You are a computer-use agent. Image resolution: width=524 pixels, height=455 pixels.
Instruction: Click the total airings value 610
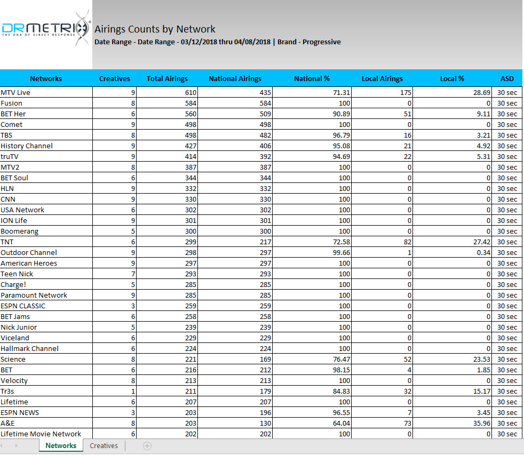[x=167, y=92]
